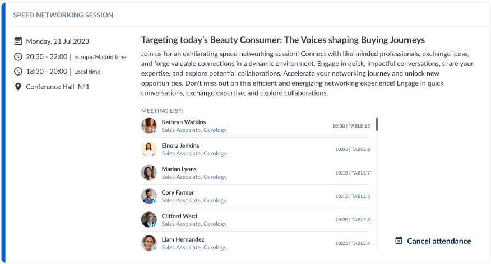Open Liam Hernandez's avatar image
This screenshot has width=491, height=264.
point(149,243)
